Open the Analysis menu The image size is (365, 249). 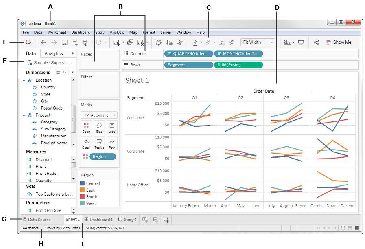117,33
